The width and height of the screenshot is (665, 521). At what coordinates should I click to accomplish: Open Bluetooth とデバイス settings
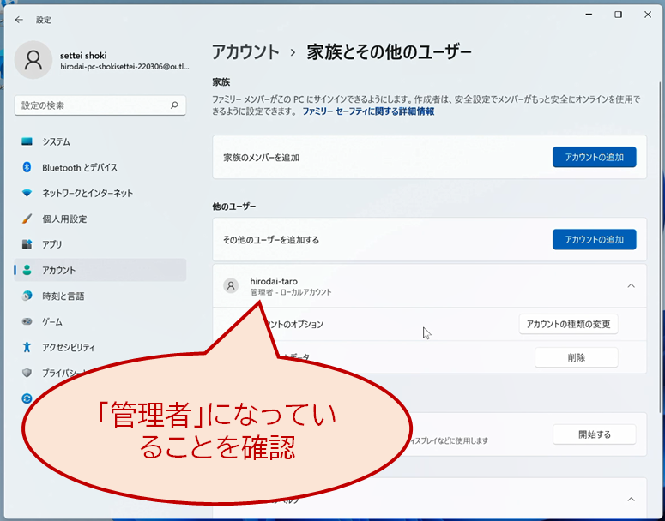(x=100, y=167)
